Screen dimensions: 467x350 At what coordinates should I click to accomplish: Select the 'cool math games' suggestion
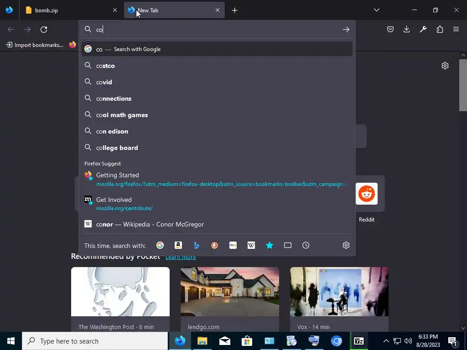(x=217, y=115)
